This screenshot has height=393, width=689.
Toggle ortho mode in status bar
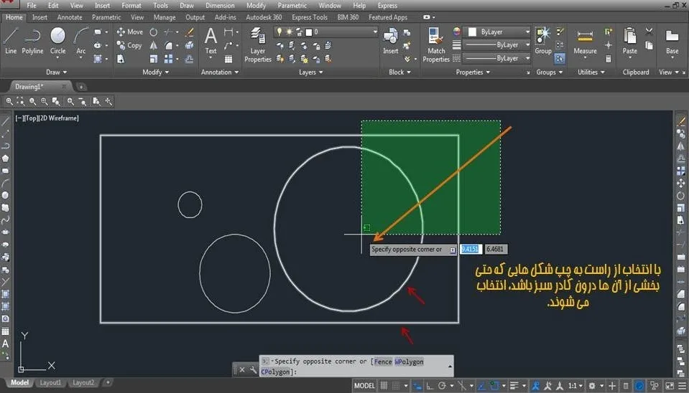tap(430, 386)
